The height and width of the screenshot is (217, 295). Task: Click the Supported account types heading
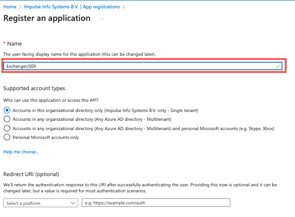[x=34, y=88]
